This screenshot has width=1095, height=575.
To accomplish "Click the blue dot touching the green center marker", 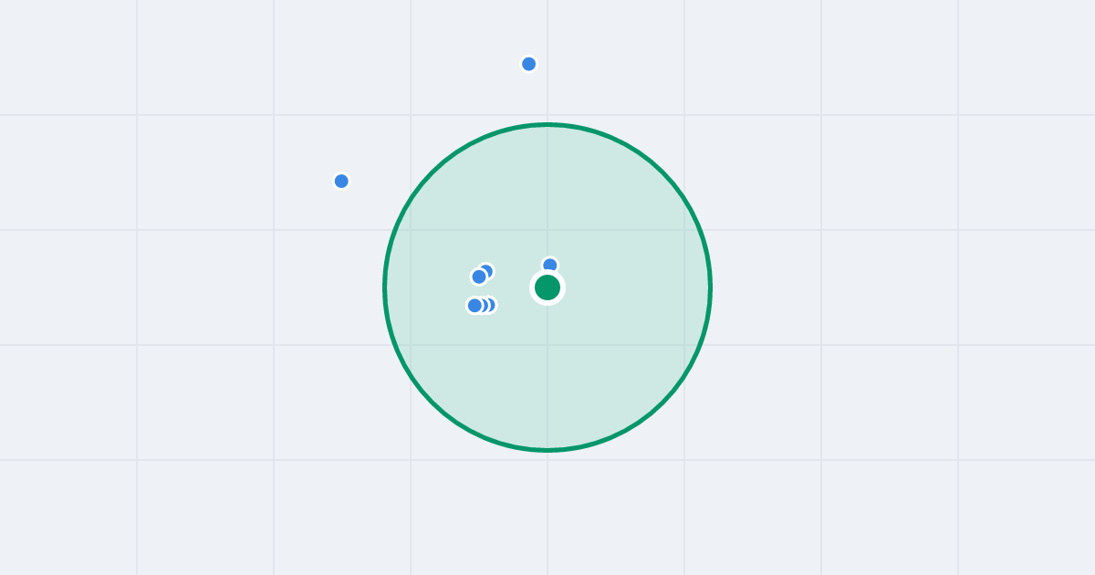I will pos(549,265).
